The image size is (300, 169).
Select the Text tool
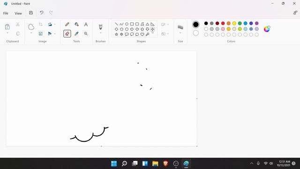point(86,24)
